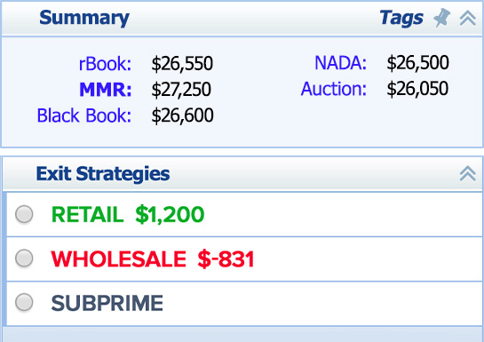484x342 pixels.
Task: Click the Auction value $26,050
Action: pyautogui.click(x=417, y=89)
